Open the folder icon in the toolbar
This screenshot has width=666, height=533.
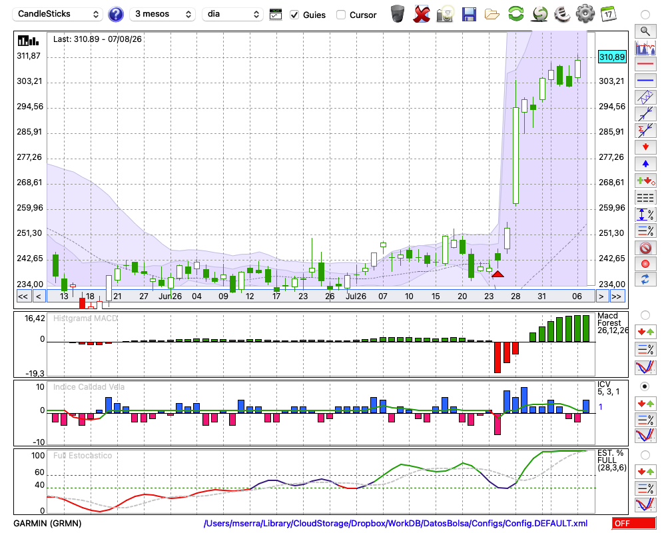(x=492, y=15)
